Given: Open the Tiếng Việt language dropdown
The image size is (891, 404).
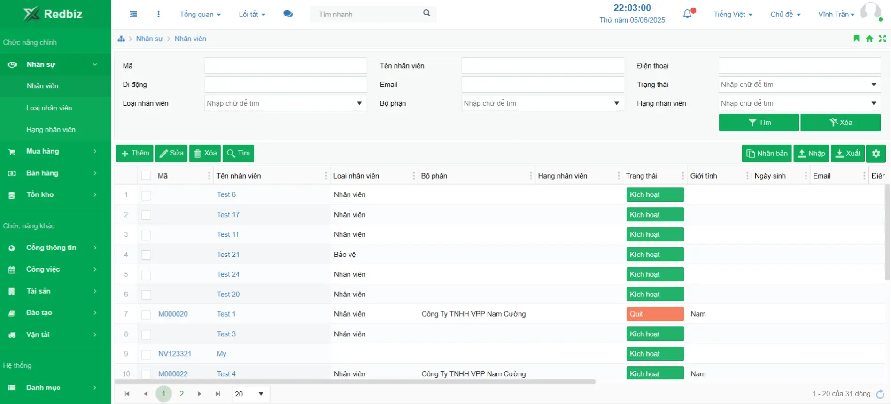Looking at the screenshot, I should [733, 14].
